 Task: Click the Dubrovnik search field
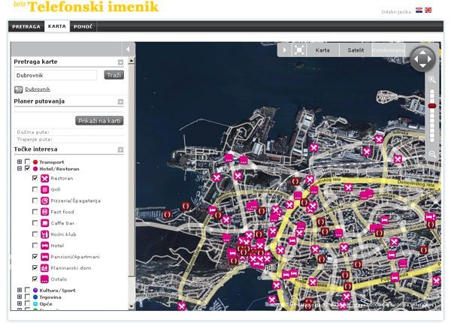tap(55, 75)
